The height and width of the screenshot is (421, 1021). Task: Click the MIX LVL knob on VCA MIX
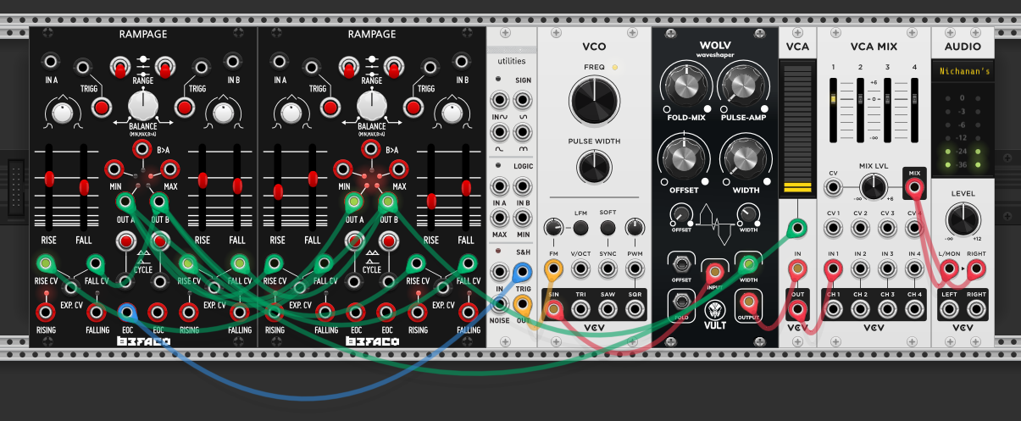point(874,188)
